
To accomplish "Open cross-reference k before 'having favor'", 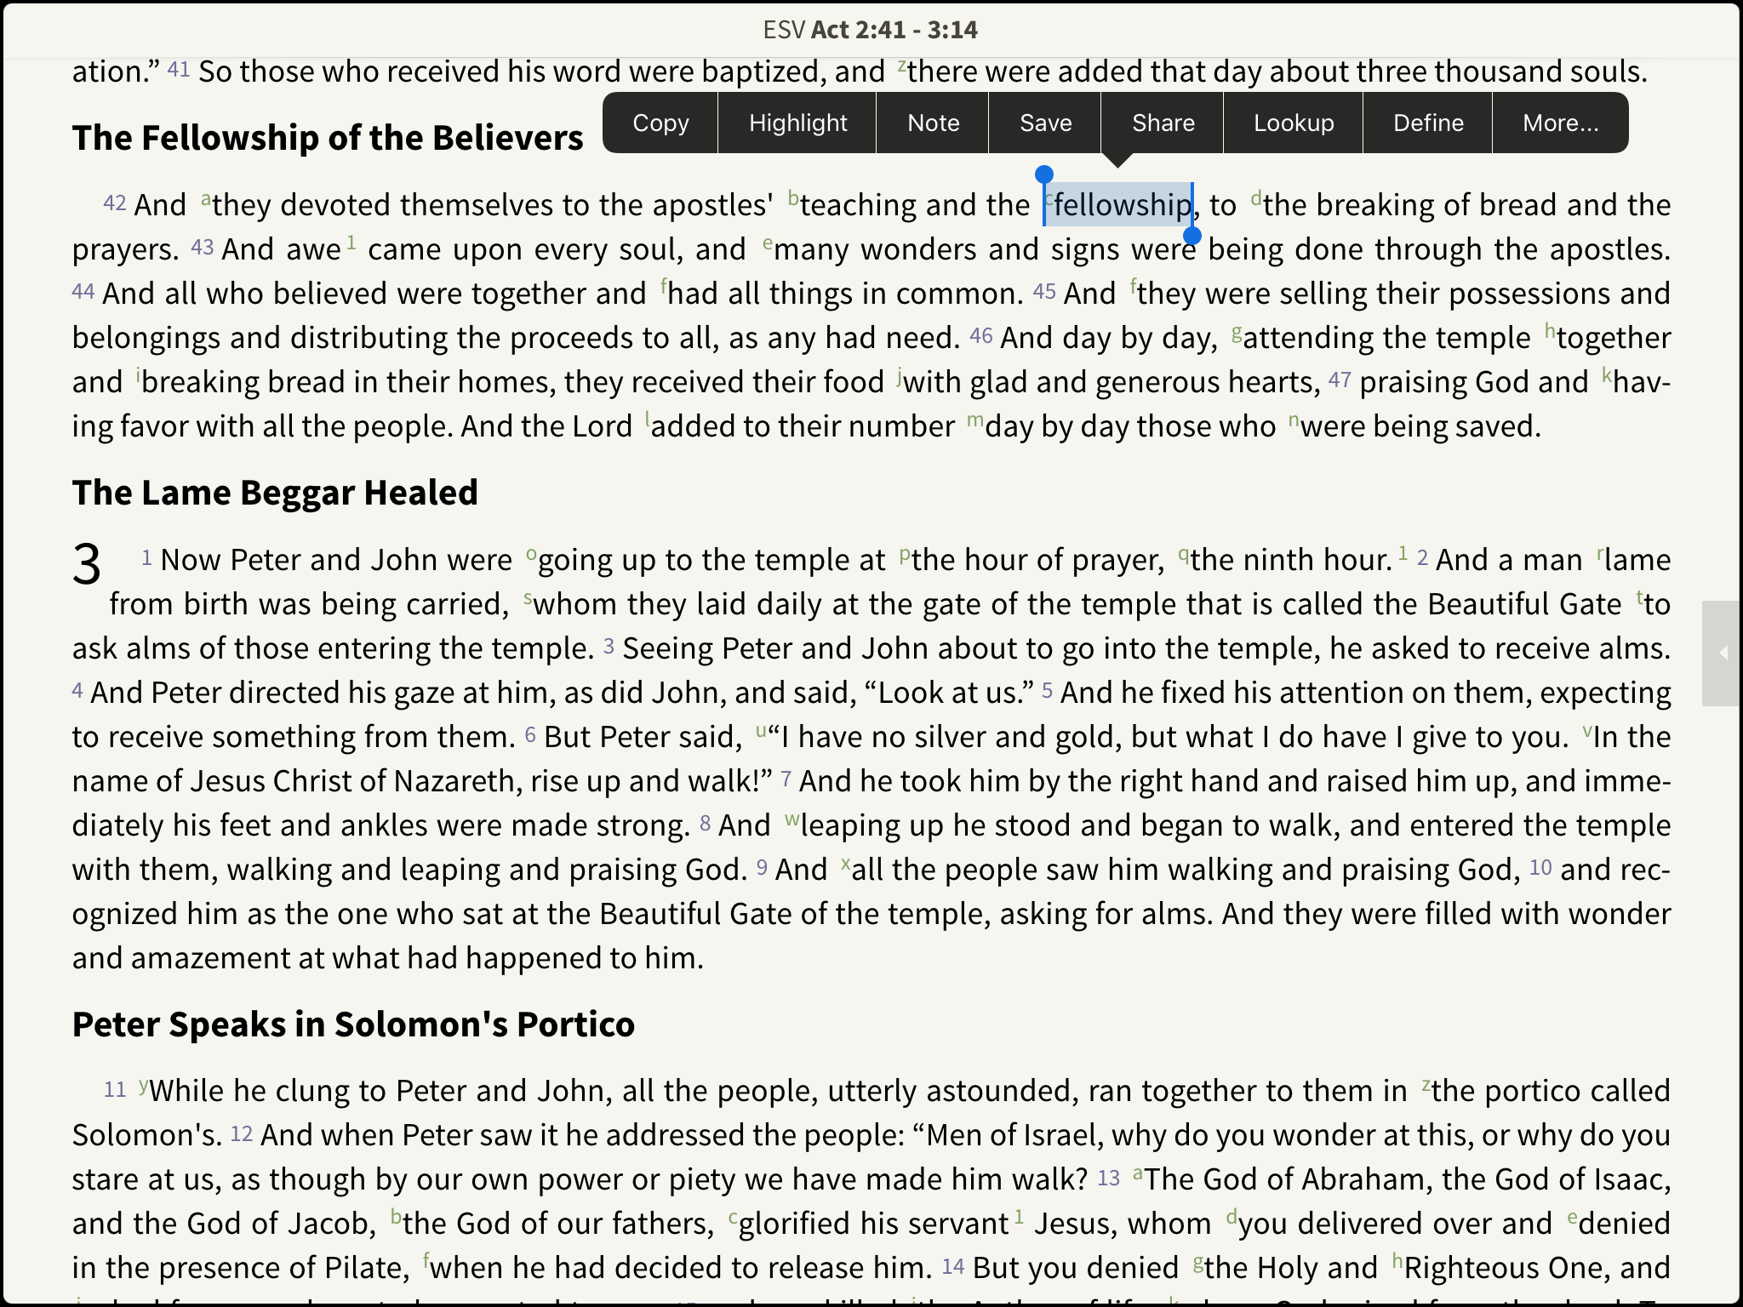I will tap(1607, 374).
